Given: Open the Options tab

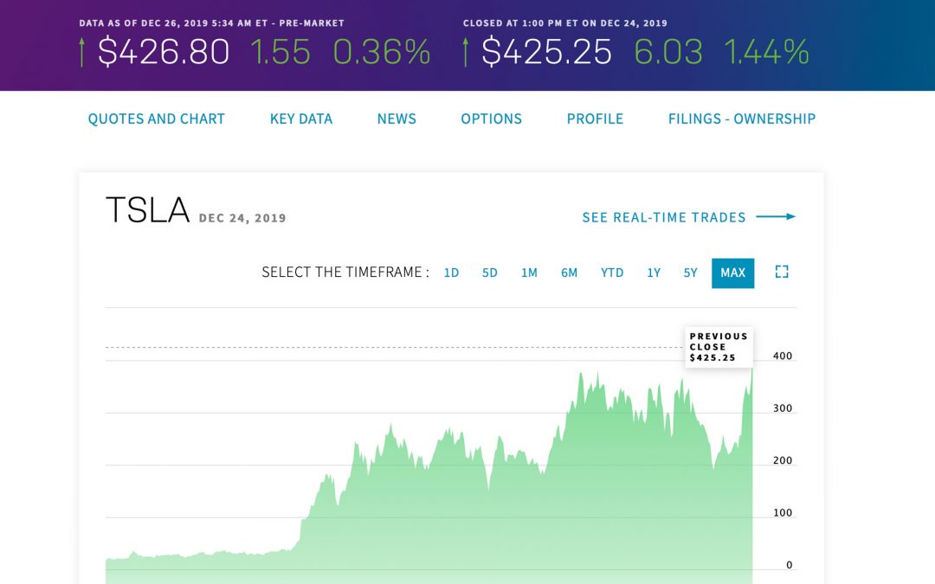Looking at the screenshot, I should pyautogui.click(x=491, y=119).
